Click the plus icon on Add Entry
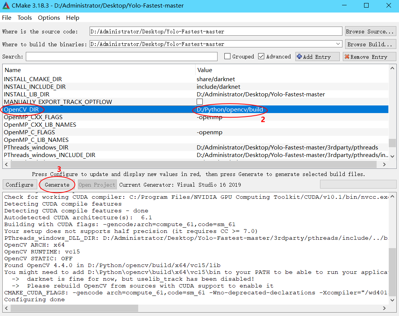 tap(300, 57)
